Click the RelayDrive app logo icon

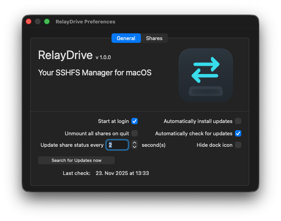point(206,75)
